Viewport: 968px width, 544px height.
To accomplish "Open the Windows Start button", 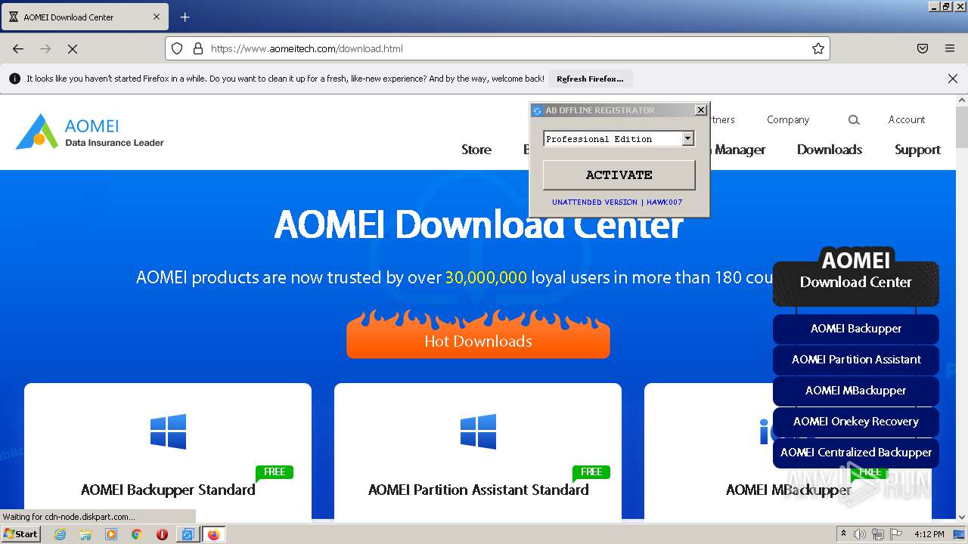I will (20, 533).
